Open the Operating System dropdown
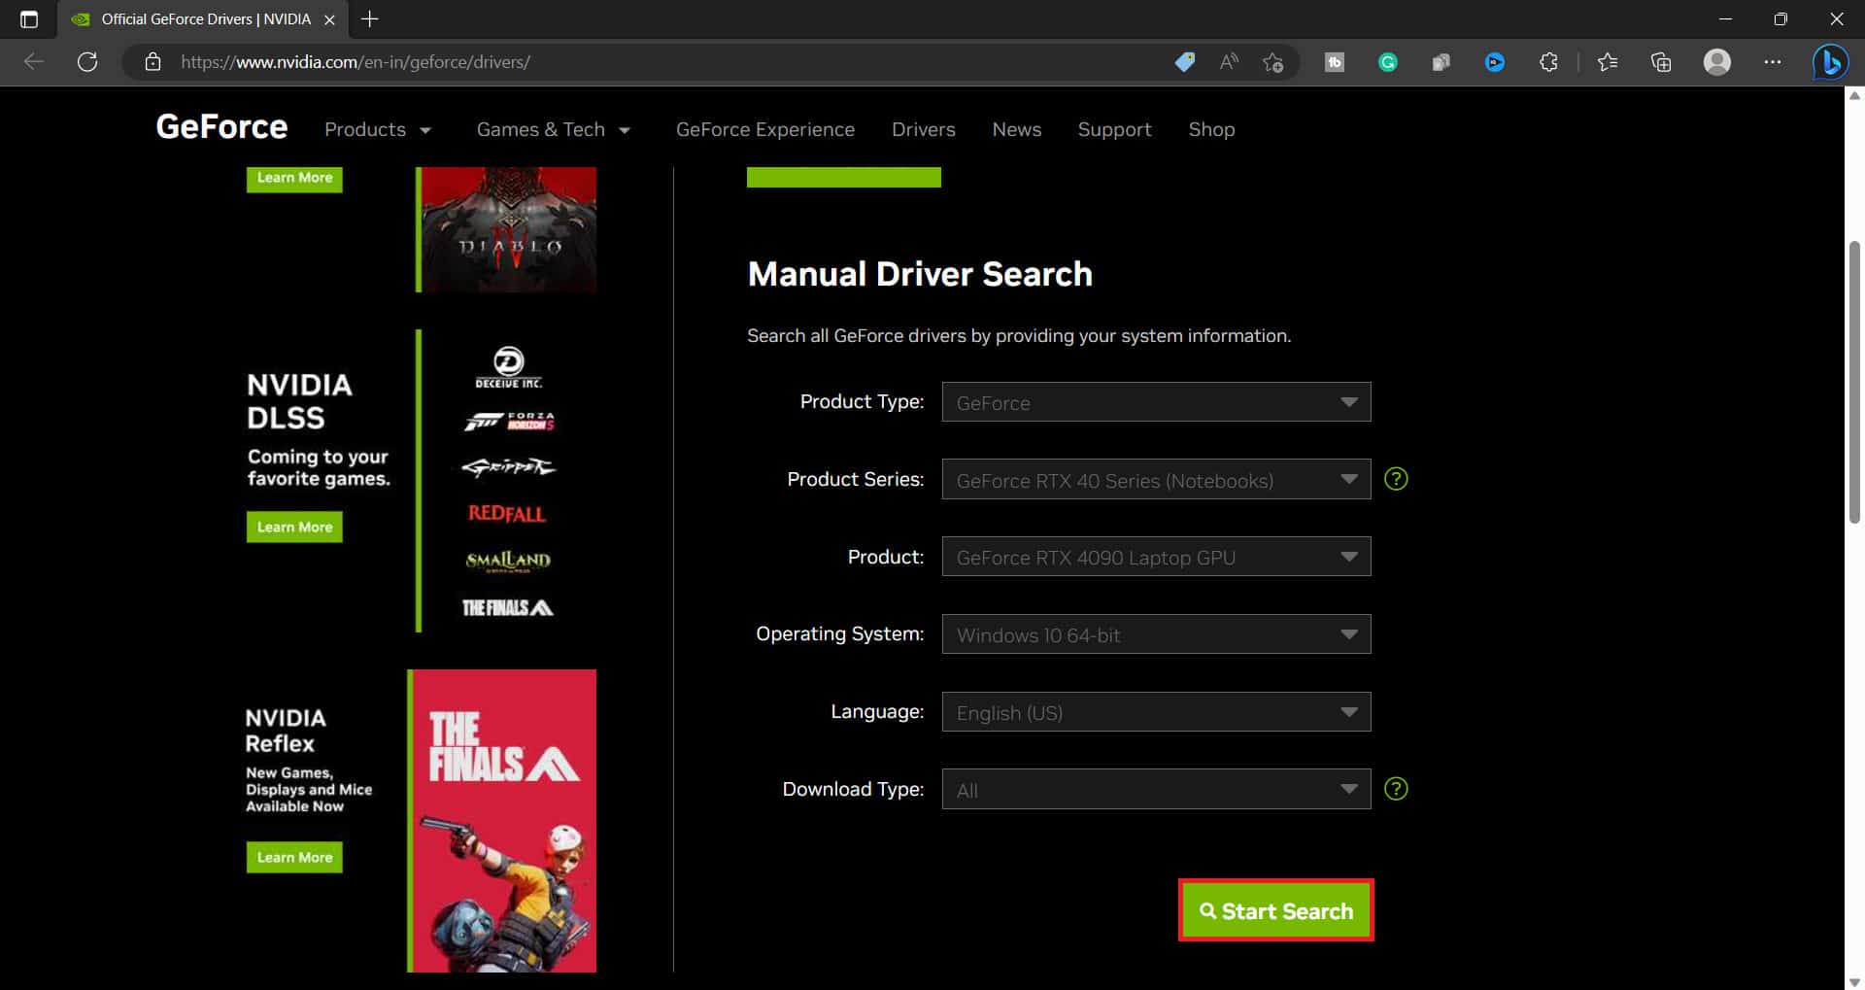This screenshot has height=990, width=1865. [1156, 634]
